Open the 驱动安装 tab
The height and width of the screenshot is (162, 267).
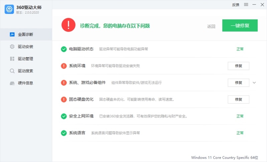click(25, 47)
